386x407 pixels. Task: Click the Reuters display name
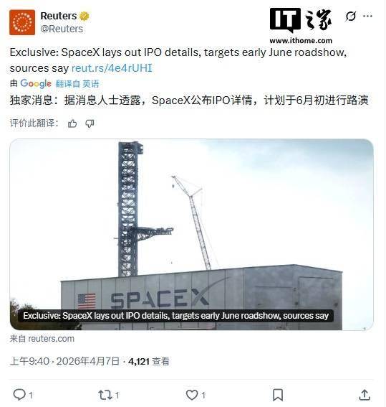(x=59, y=16)
